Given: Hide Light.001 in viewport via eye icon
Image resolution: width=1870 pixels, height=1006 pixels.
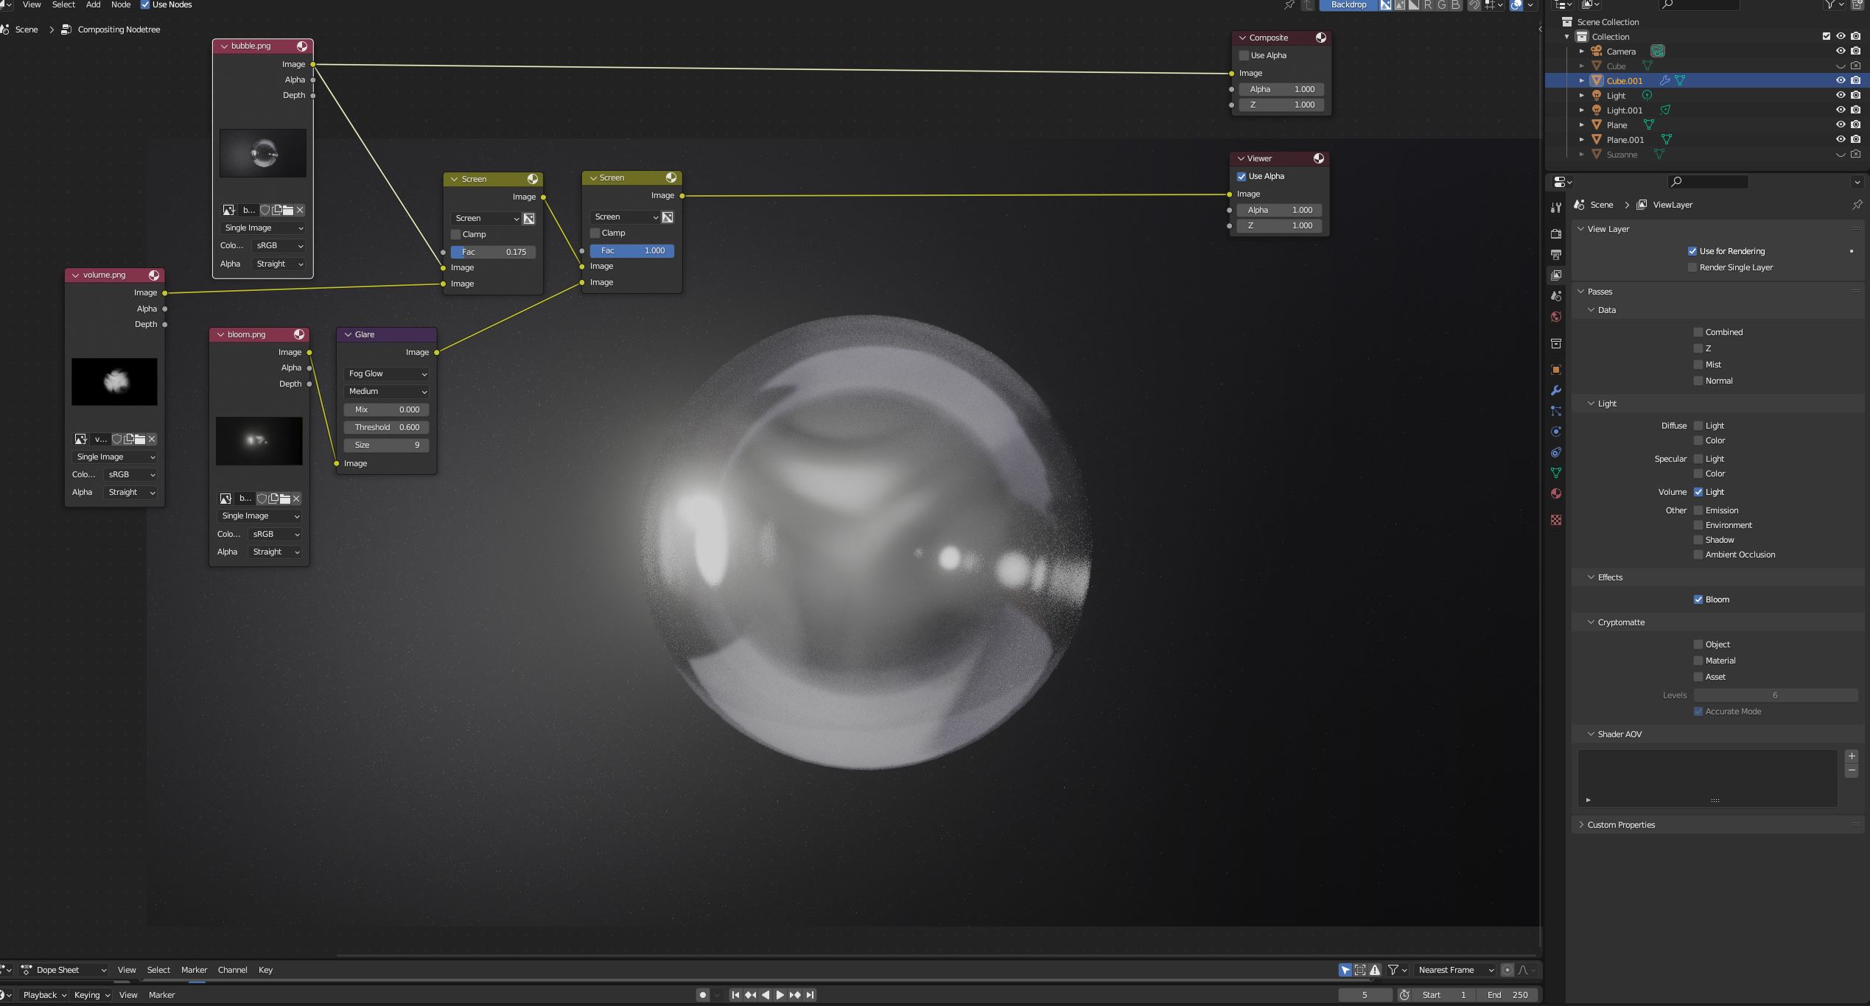Looking at the screenshot, I should (1841, 110).
